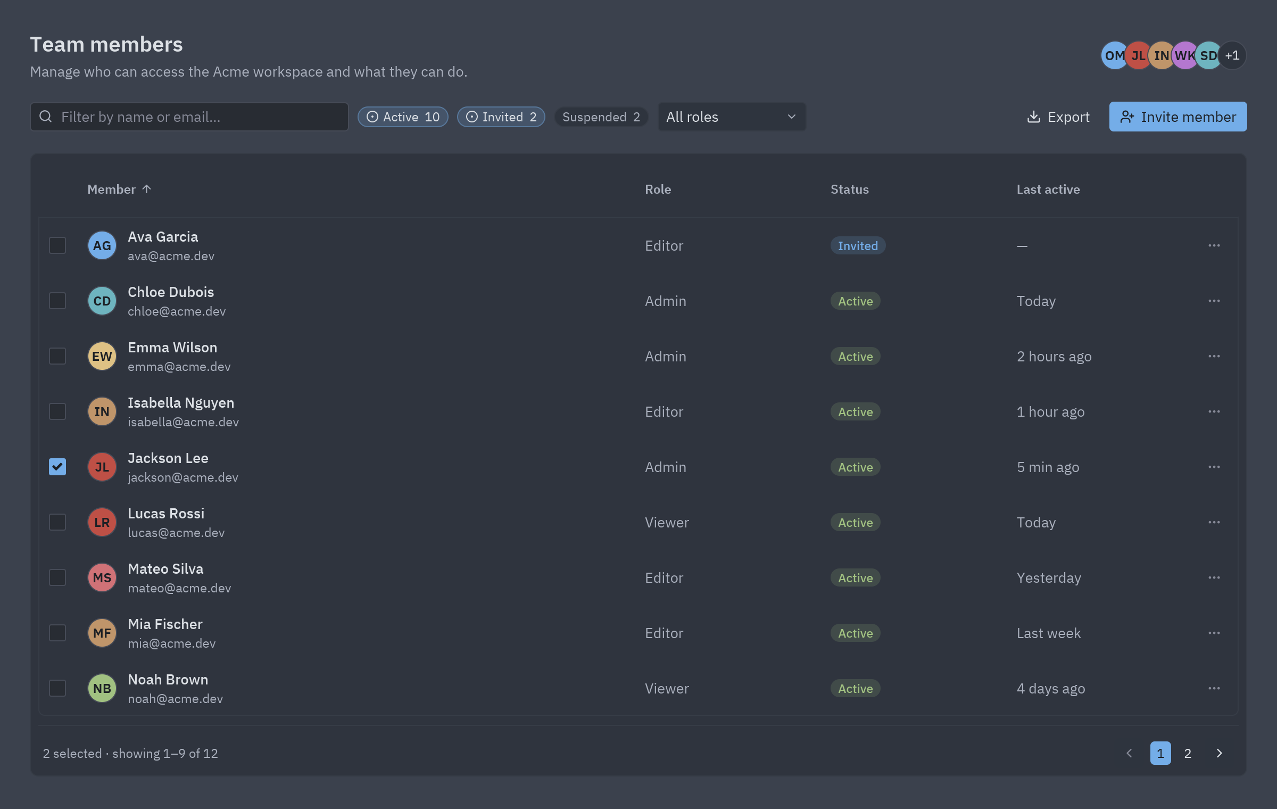The height and width of the screenshot is (809, 1277).
Task: Open row actions menu for Mateo Silva
Action: (1214, 577)
